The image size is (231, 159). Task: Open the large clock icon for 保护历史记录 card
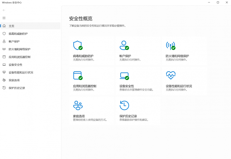124,106
